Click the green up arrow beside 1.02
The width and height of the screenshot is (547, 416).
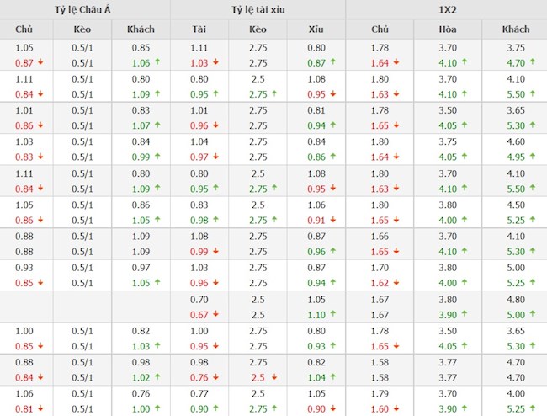pos(157,377)
